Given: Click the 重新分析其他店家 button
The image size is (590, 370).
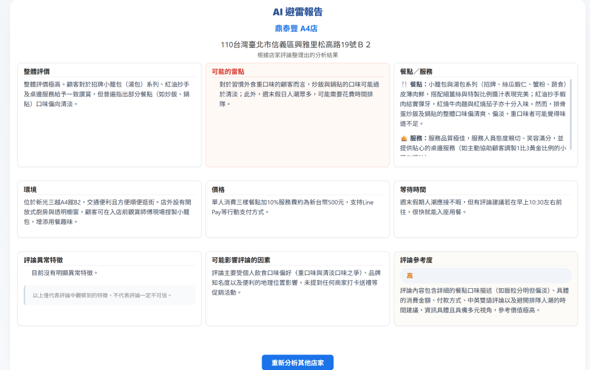Looking at the screenshot, I should click(297, 363).
